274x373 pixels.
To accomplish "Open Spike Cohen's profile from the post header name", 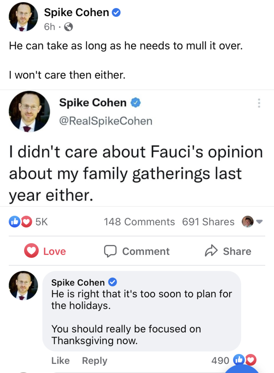I will (77, 13).
